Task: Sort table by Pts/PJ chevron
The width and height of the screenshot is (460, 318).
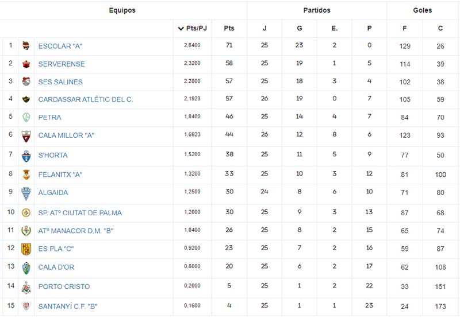Action: [x=181, y=28]
